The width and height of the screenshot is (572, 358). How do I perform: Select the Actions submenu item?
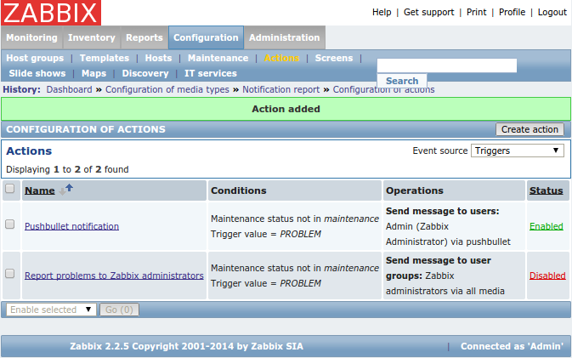tap(281, 58)
